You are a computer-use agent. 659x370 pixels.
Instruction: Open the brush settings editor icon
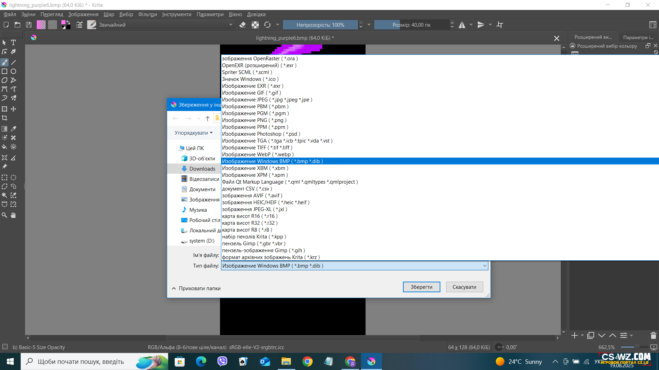point(79,25)
